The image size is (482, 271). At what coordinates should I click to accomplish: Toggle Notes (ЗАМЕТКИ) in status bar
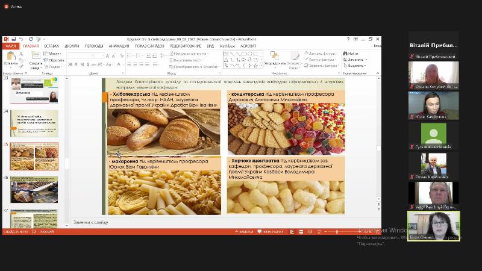point(244,232)
